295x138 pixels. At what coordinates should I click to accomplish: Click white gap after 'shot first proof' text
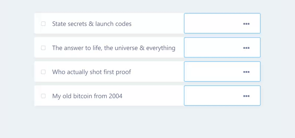(x=158, y=72)
